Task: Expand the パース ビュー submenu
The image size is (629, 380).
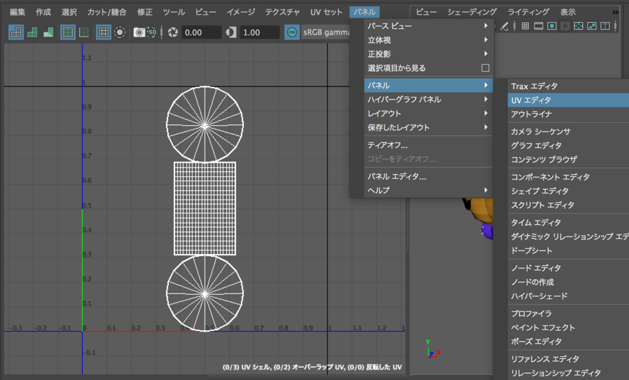Action: [428, 26]
